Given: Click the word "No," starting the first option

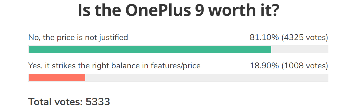Looking at the screenshot, I should pyautogui.click(x=33, y=38).
